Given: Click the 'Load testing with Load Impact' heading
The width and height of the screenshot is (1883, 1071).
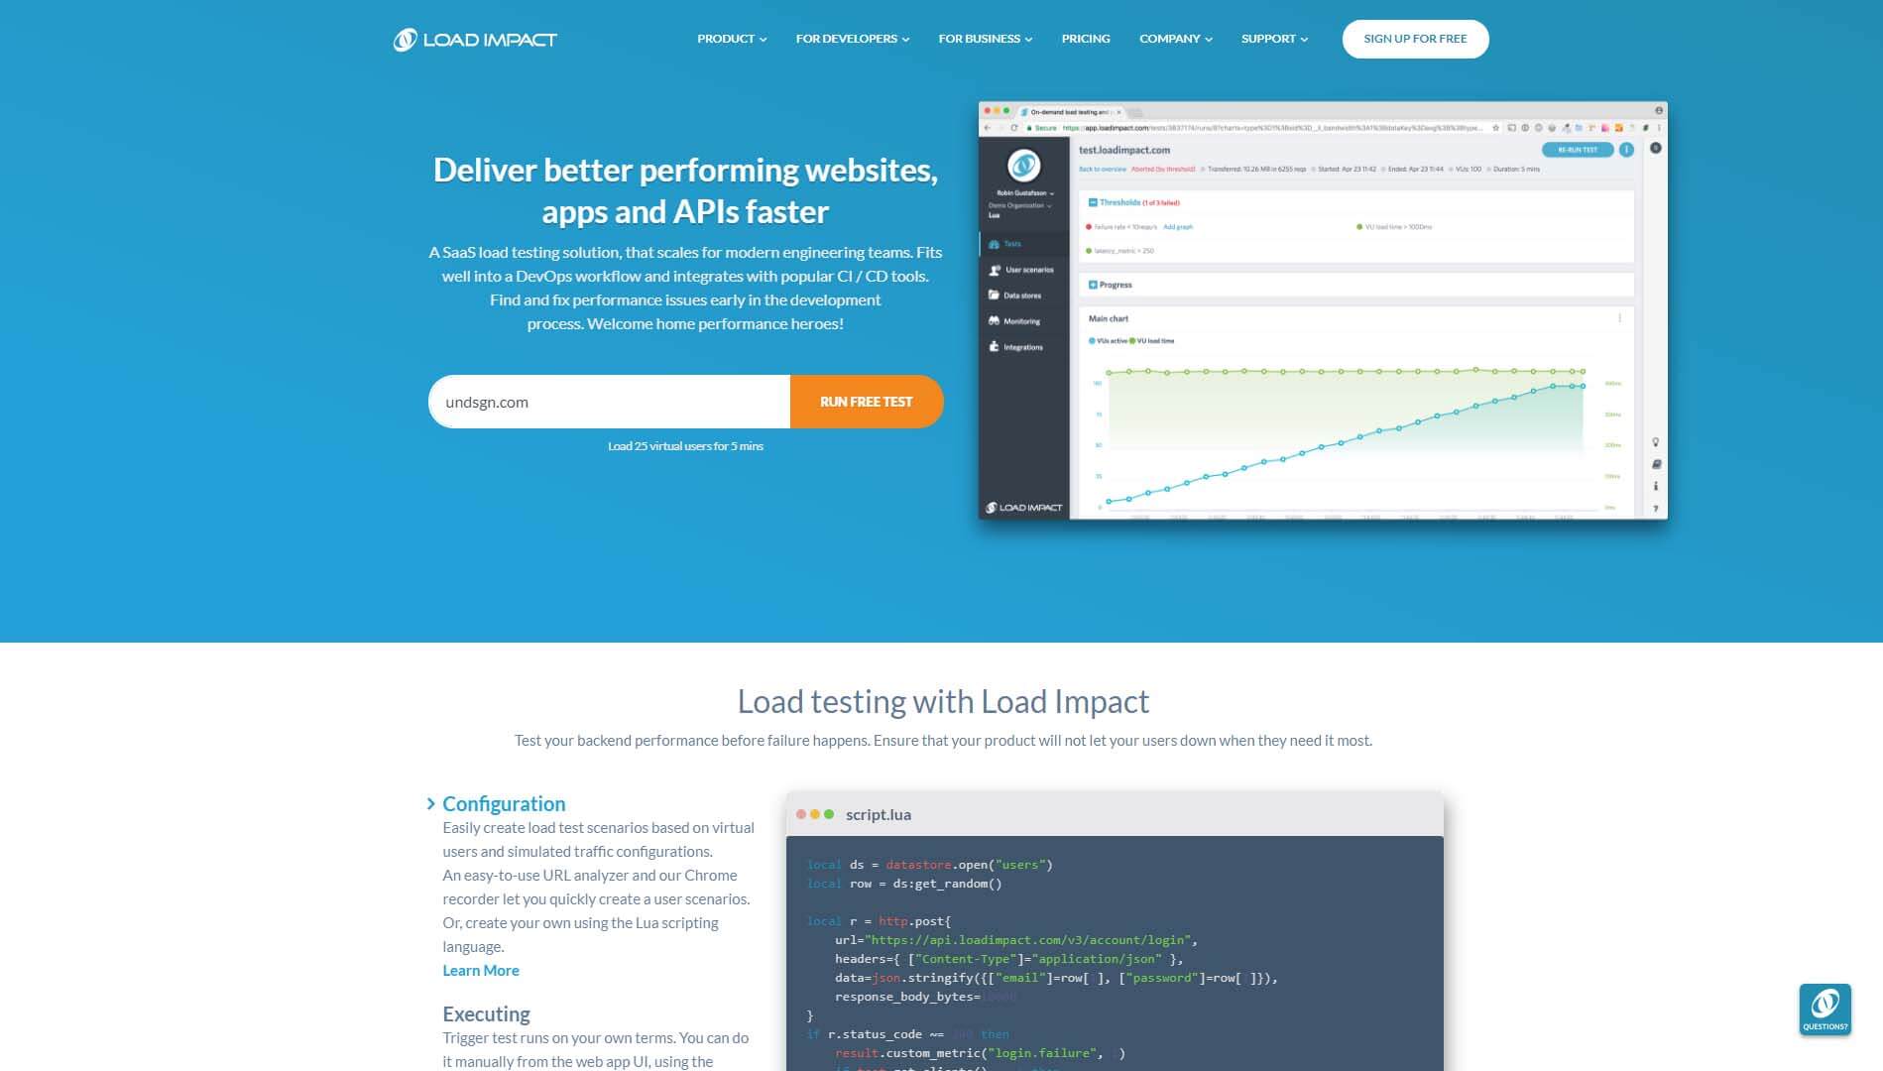Looking at the screenshot, I should 943,701.
